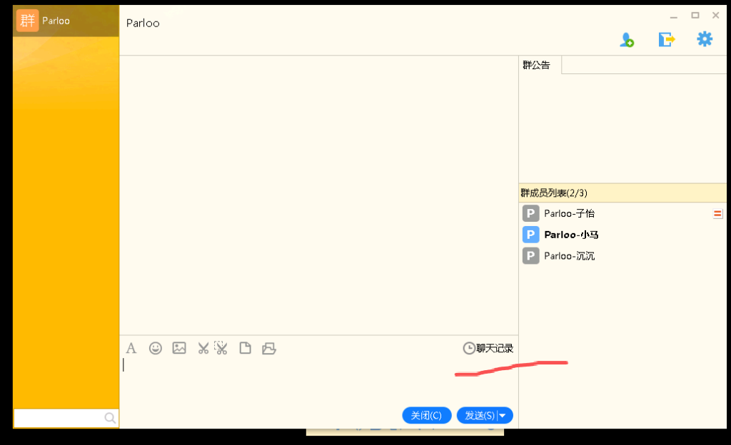Click the add member icon
The width and height of the screenshot is (731, 445).
627,40
